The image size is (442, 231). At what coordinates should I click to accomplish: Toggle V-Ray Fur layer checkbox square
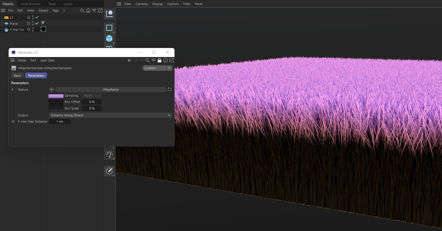pyautogui.click(x=29, y=29)
